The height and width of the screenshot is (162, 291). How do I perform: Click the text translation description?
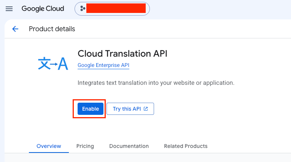[x=156, y=83]
